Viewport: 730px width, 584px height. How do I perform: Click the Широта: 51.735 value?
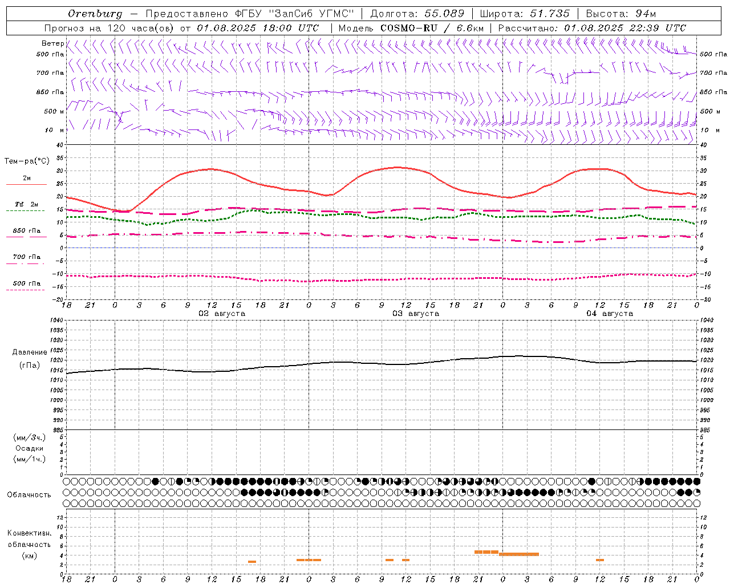[x=525, y=14]
